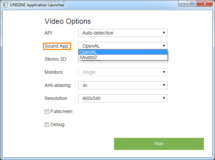Enable the Fullscreen checkbox

click(x=47, y=112)
